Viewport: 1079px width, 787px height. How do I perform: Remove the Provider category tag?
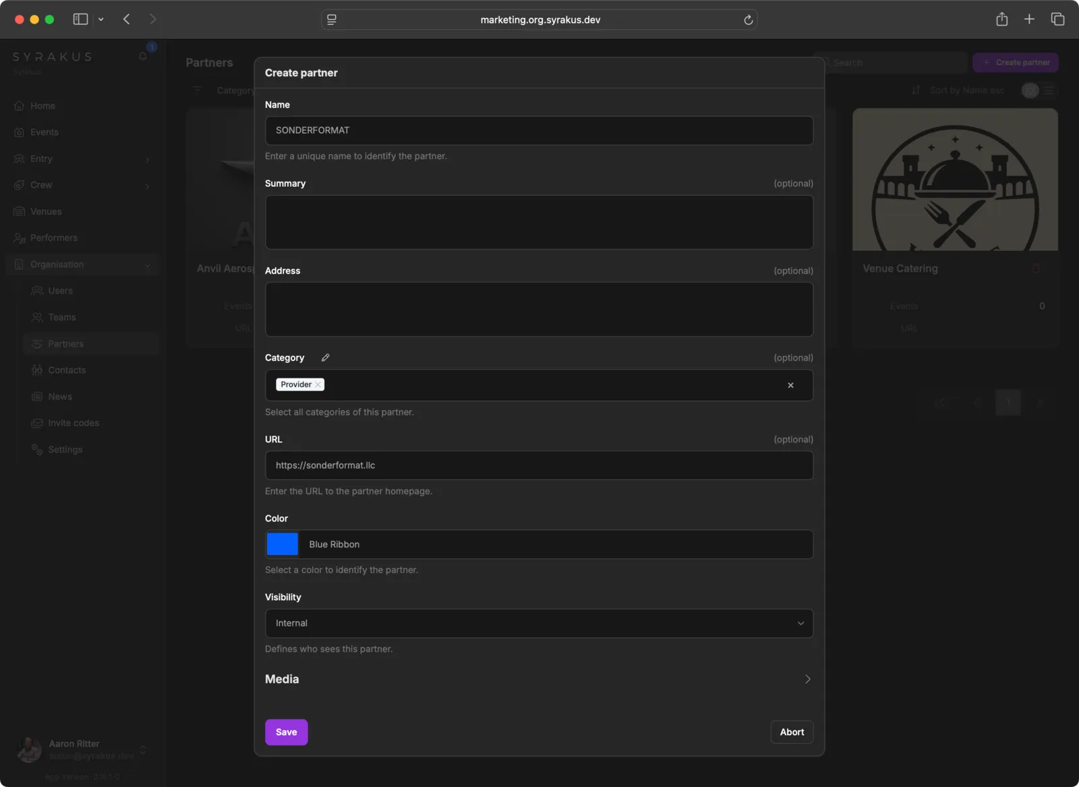tap(318, 384)
